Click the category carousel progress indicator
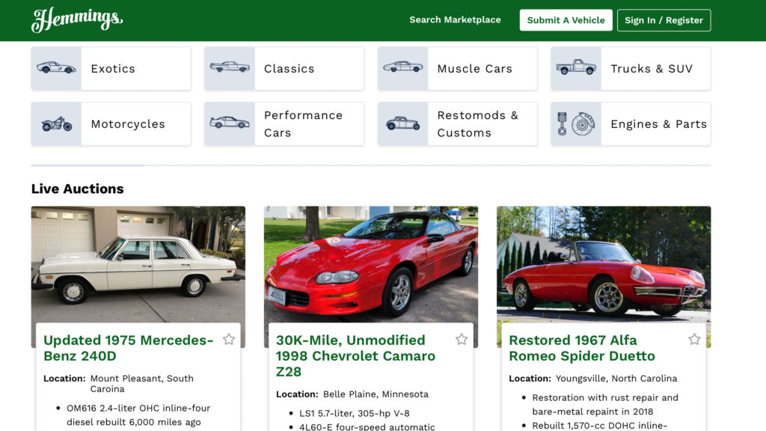This screenshot has height=431, width=766. tap(87, 164)
